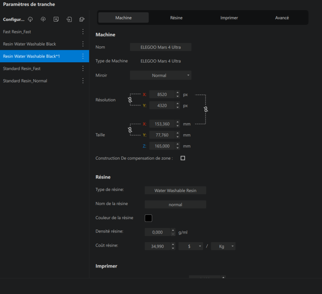The image size is (322, 294).
Task: Click the Coût résine field showing 34,990
Action: click(x=158, y=246)
